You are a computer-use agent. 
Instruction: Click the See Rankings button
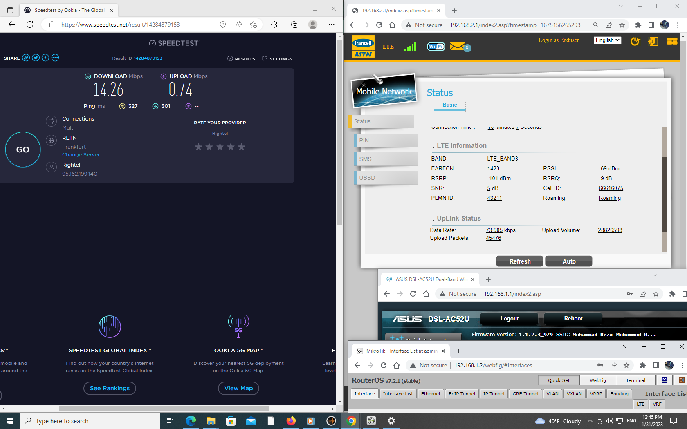tap(110, 388)
